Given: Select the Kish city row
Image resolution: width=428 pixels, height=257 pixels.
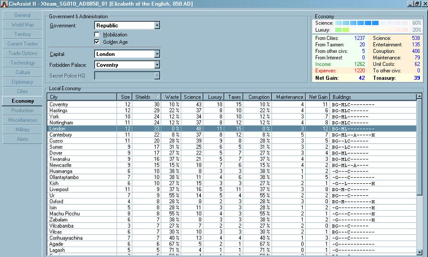Looking at the screenshot, I should coord(232,183).
